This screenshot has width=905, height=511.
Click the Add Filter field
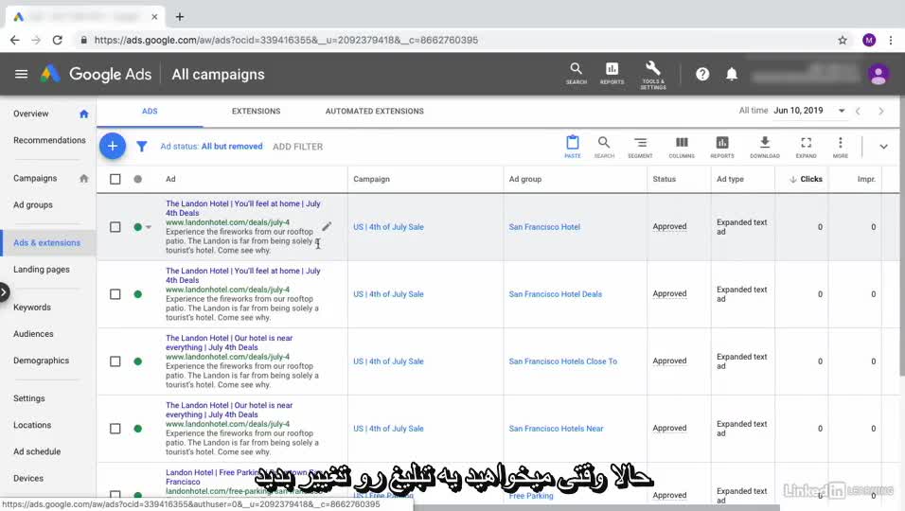(x=297, y=147)
